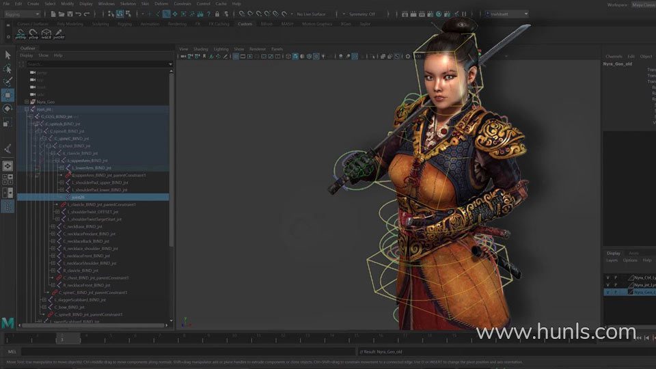Collapse the root_jnt node in Outliner
Screen dimensions: 656x369
pyautogui.click(x=27, y=109)
